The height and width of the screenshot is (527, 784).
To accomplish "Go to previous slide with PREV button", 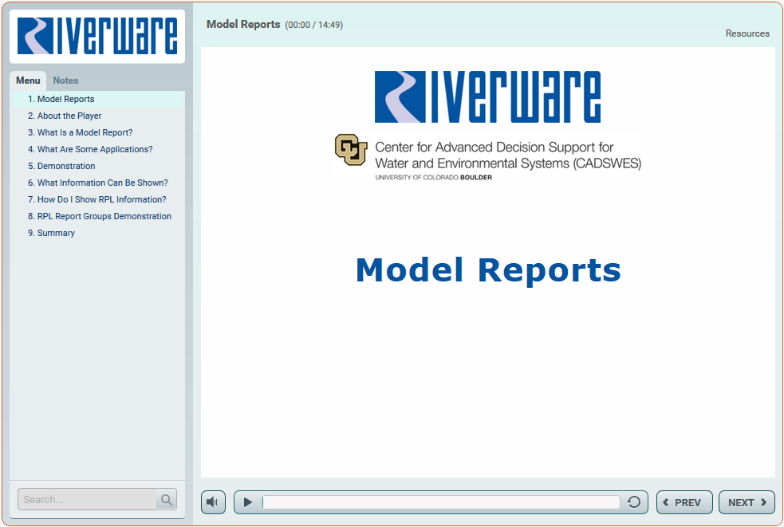I will pyautogui.click(x=684, y=502).
